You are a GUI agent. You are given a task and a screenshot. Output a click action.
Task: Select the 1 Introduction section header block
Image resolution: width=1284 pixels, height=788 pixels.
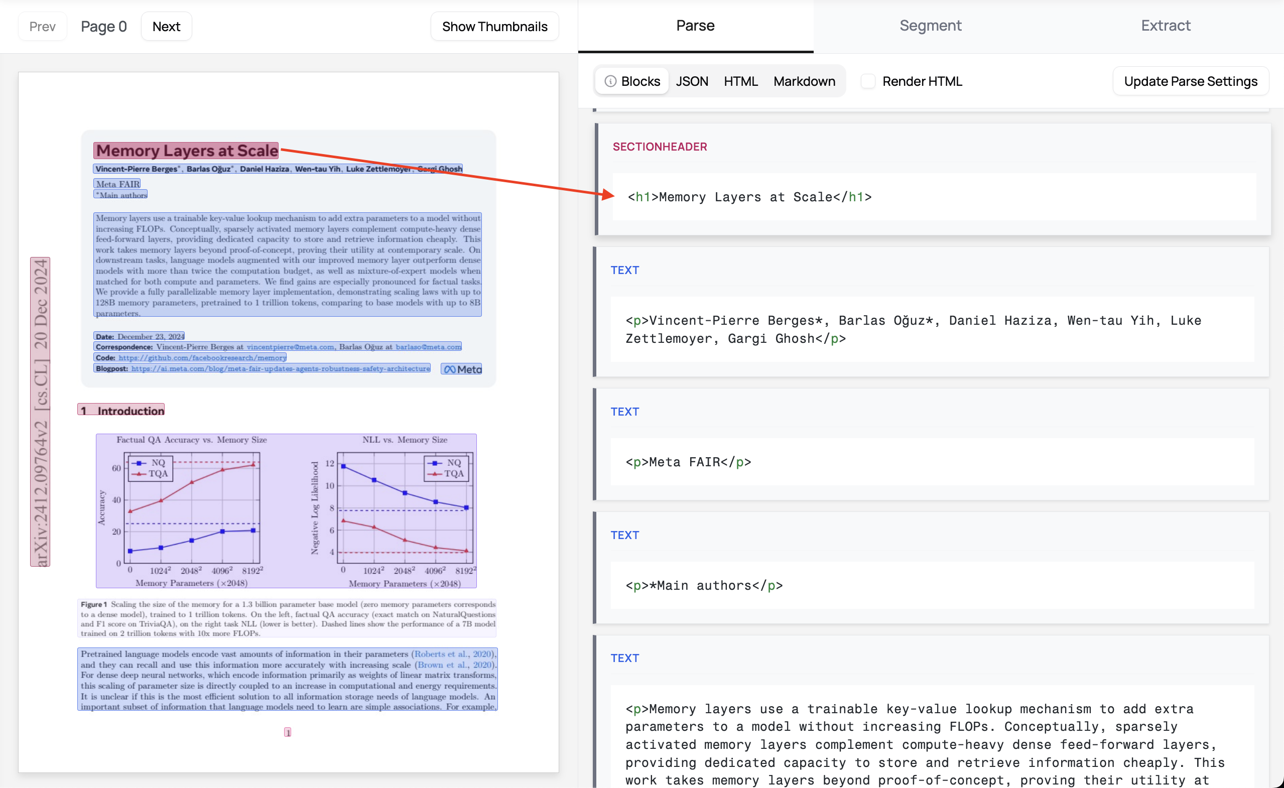[x=121, y=411]
